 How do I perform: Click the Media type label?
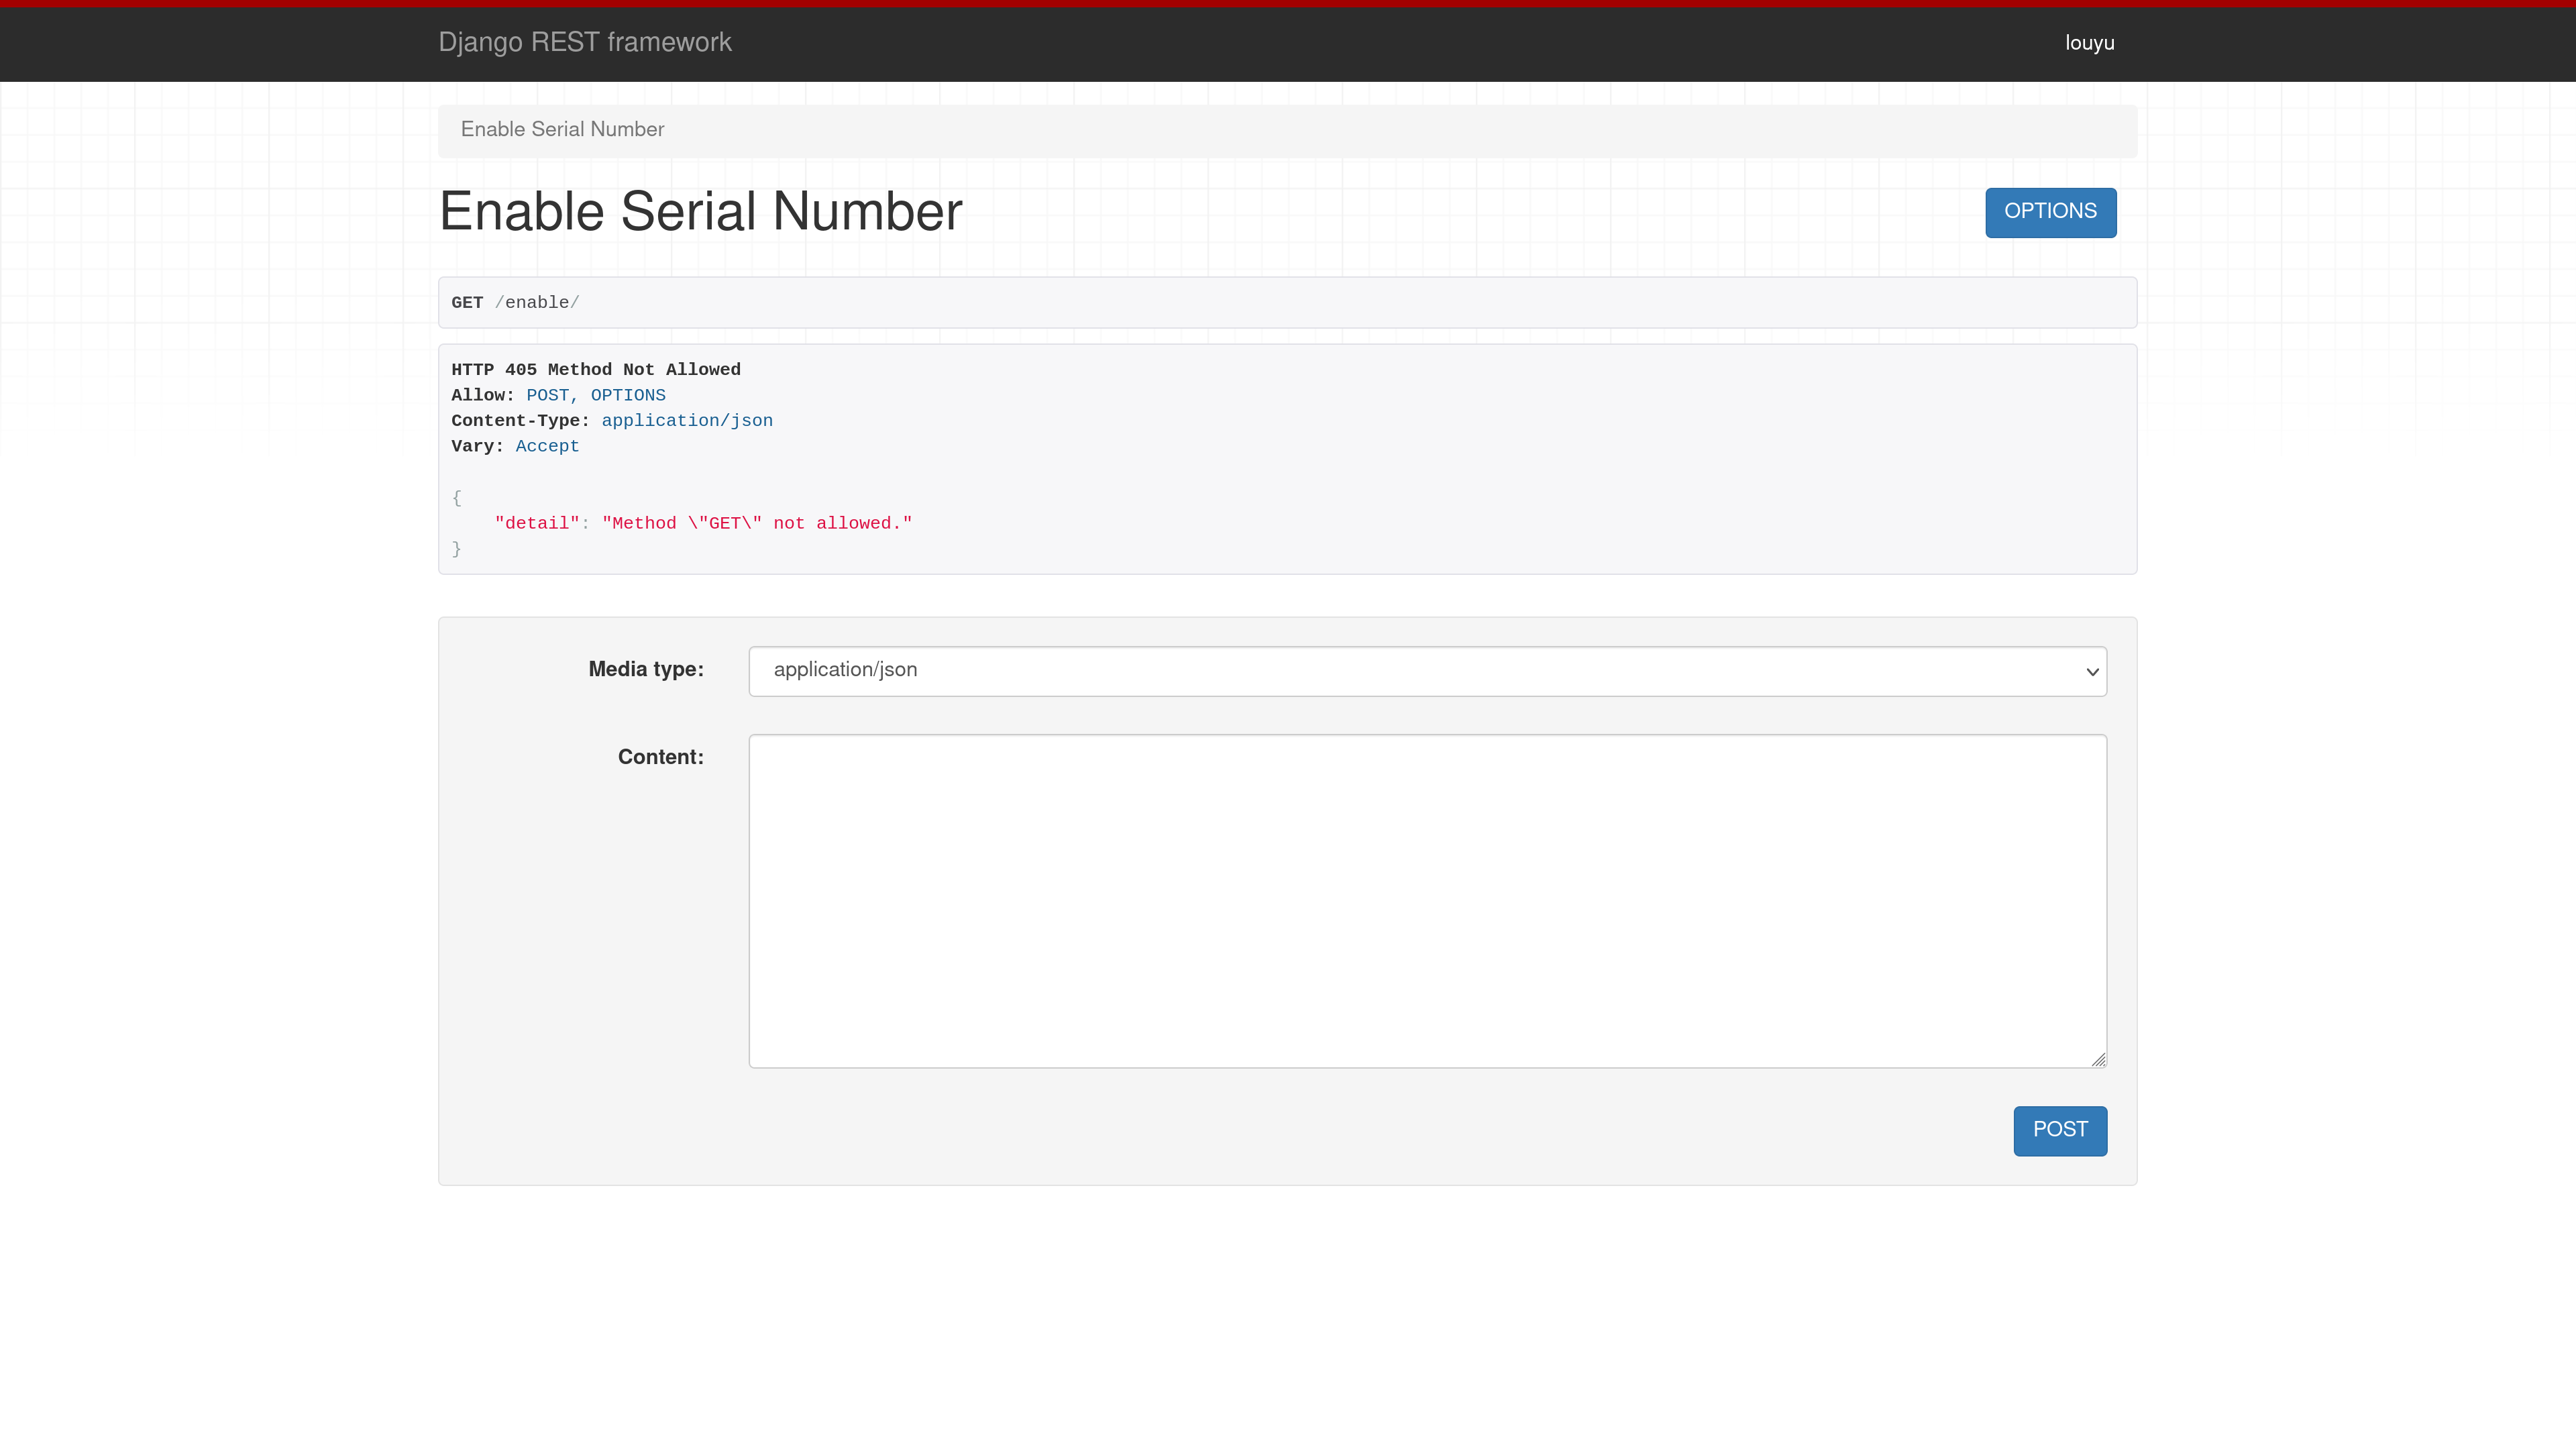646,670
